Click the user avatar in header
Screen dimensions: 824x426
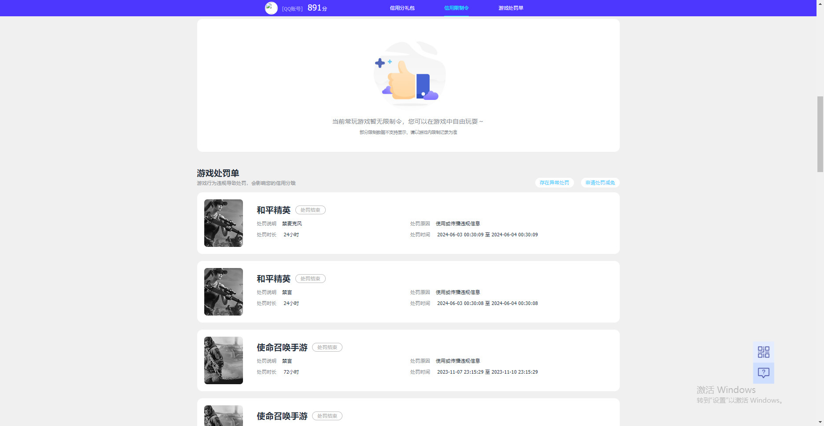[x=271, y=8]
